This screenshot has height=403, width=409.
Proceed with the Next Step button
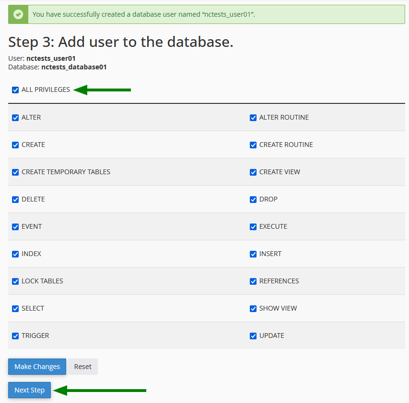29,390
